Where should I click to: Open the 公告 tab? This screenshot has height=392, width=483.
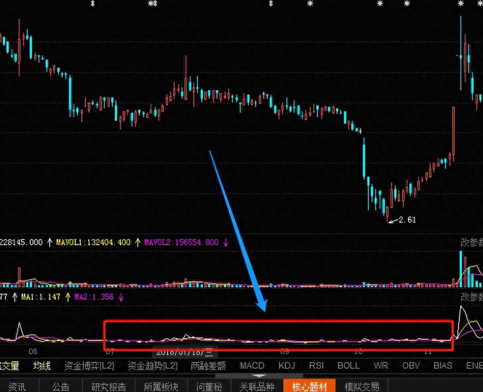pos(60,386)
